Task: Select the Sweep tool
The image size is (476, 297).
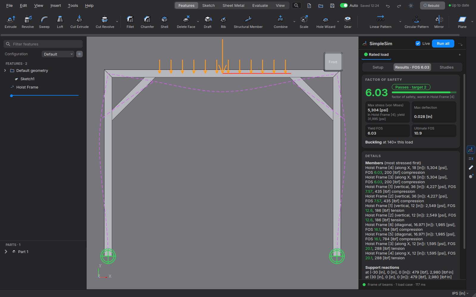Action: (44, 22)
